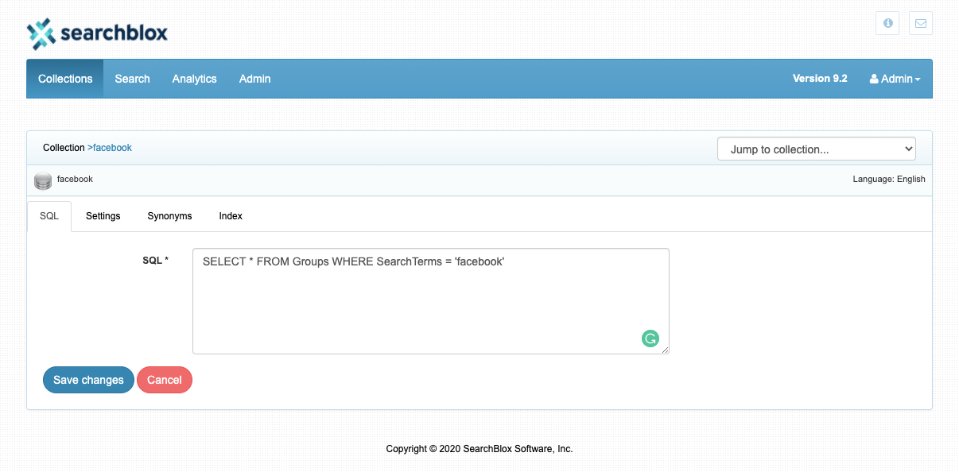Image resolution: width=959 pixels, height=472 pixels.
Task: Open the Analytics menu
Action: pyautogui.click(x=195, y=79)
